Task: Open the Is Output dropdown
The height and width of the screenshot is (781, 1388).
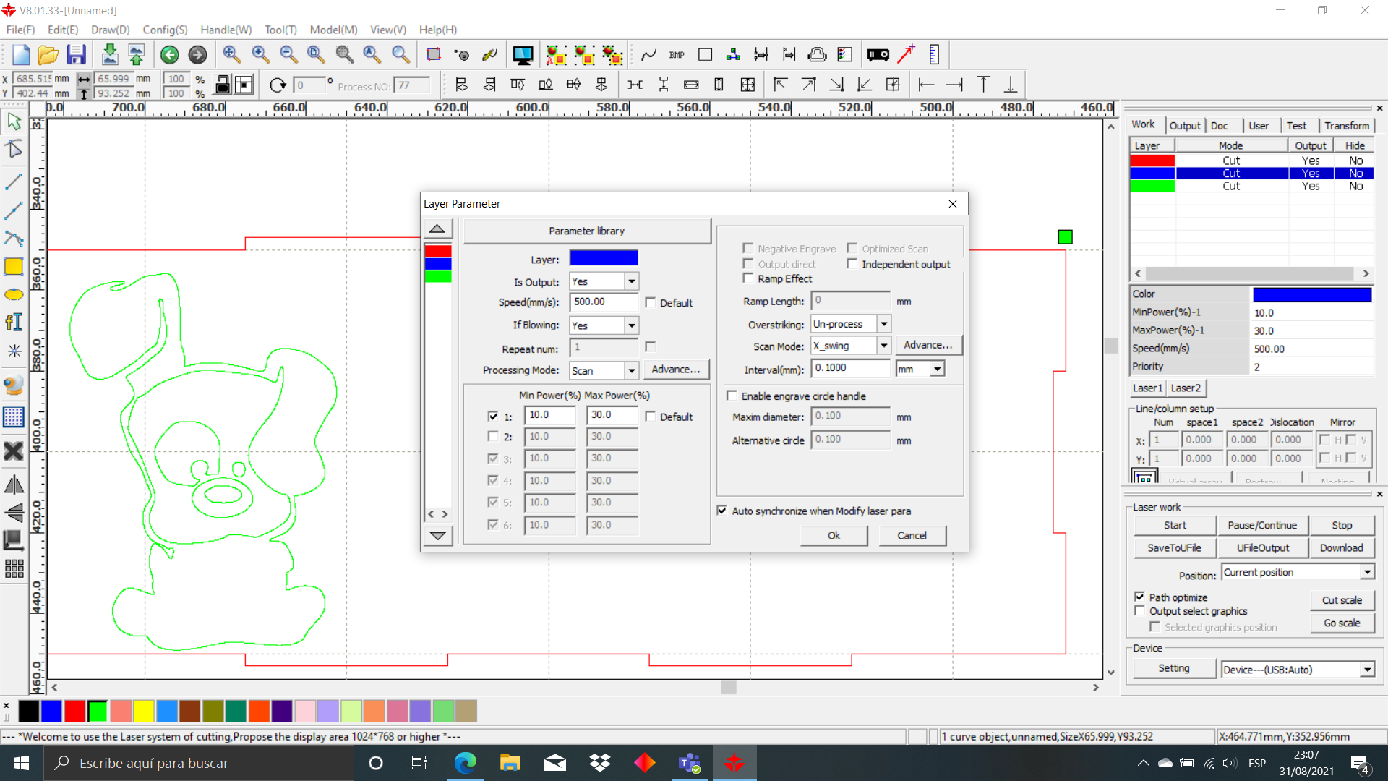Action: coord(632,281)
